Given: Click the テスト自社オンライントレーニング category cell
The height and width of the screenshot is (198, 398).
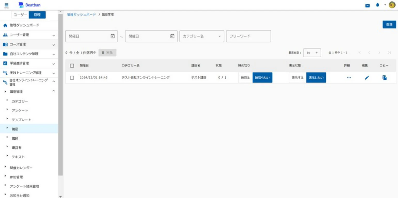Looking at the screenshot, I should 146,77.
